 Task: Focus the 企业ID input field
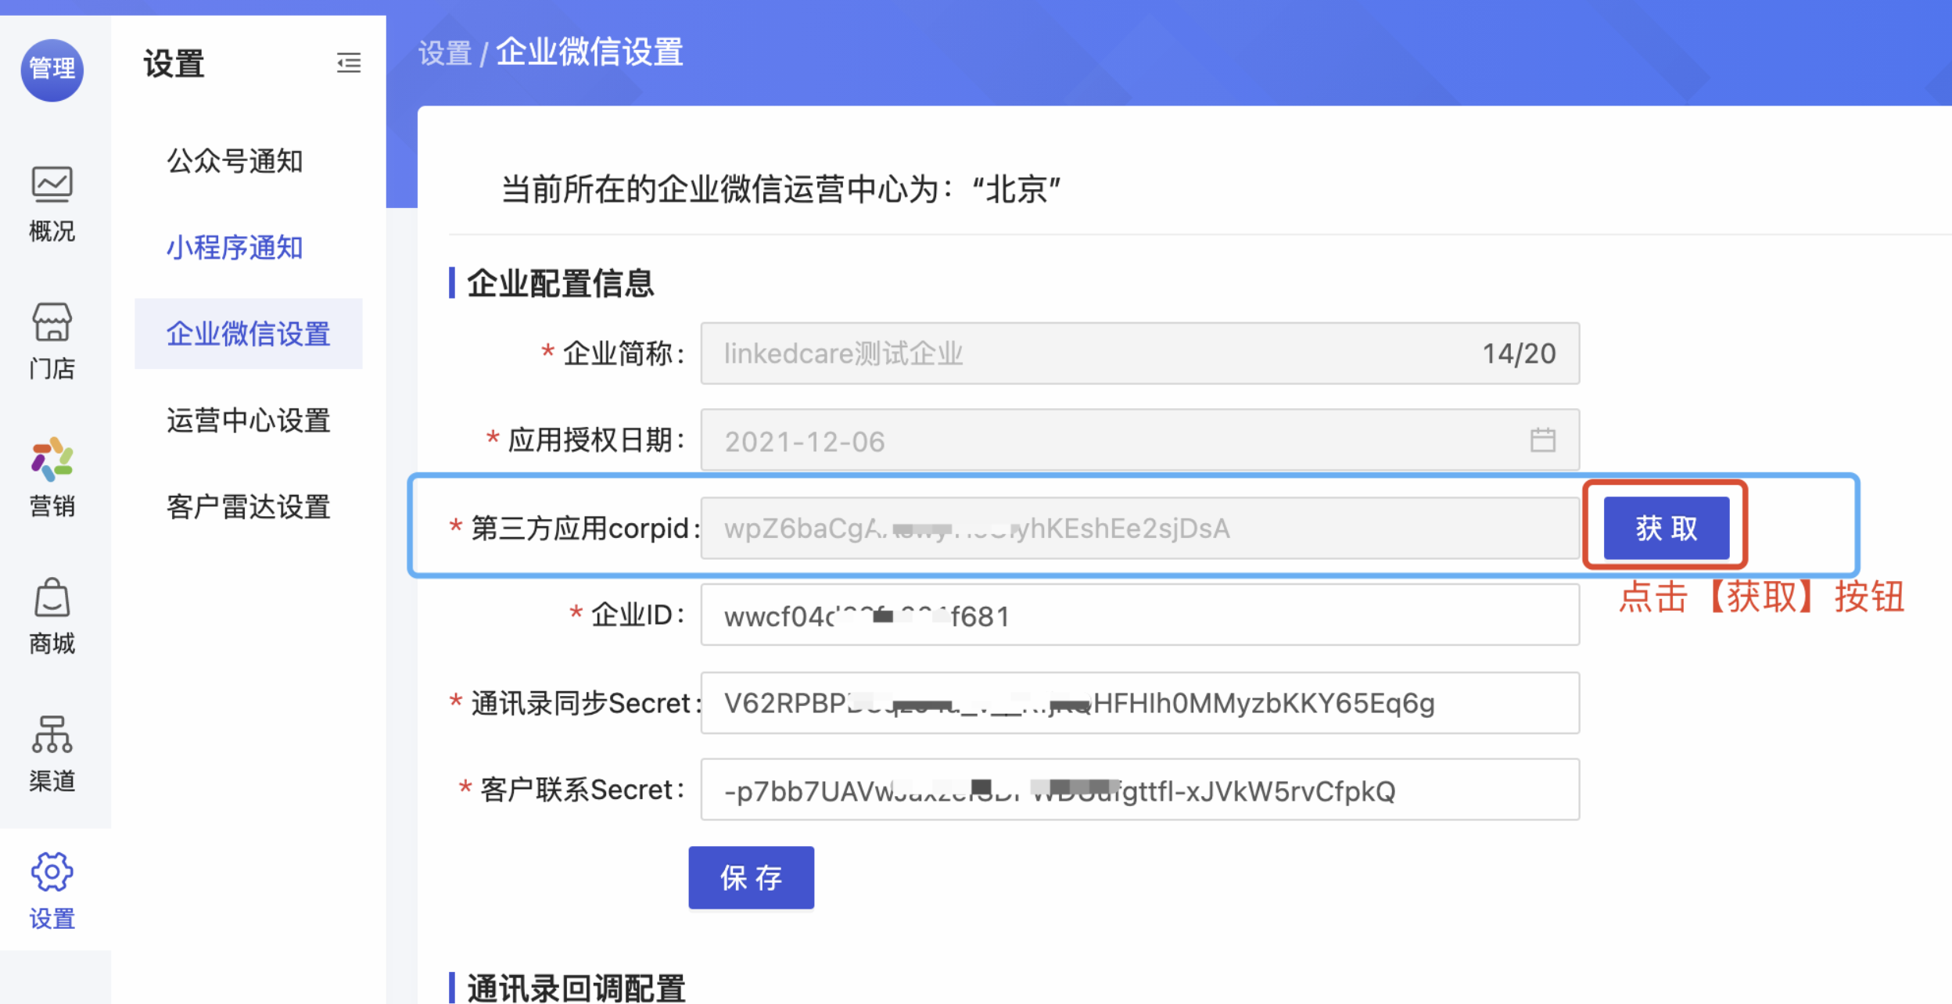coord(1139,615)
